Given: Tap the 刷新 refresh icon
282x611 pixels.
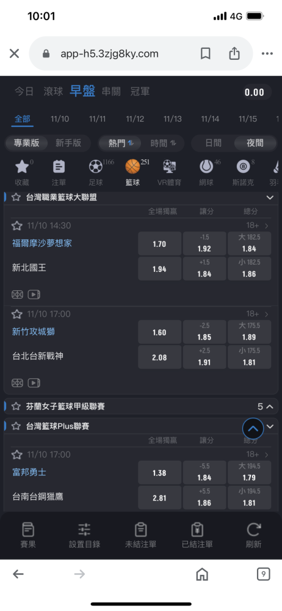Looking at the screenshot, I should [x=253, y=530].
